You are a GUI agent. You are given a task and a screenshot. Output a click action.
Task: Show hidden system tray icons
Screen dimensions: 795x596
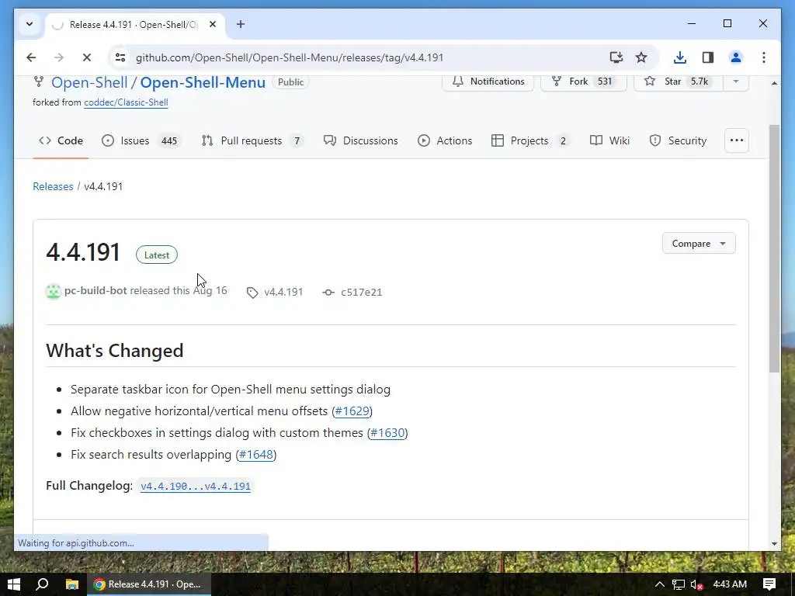coord(660,584)
